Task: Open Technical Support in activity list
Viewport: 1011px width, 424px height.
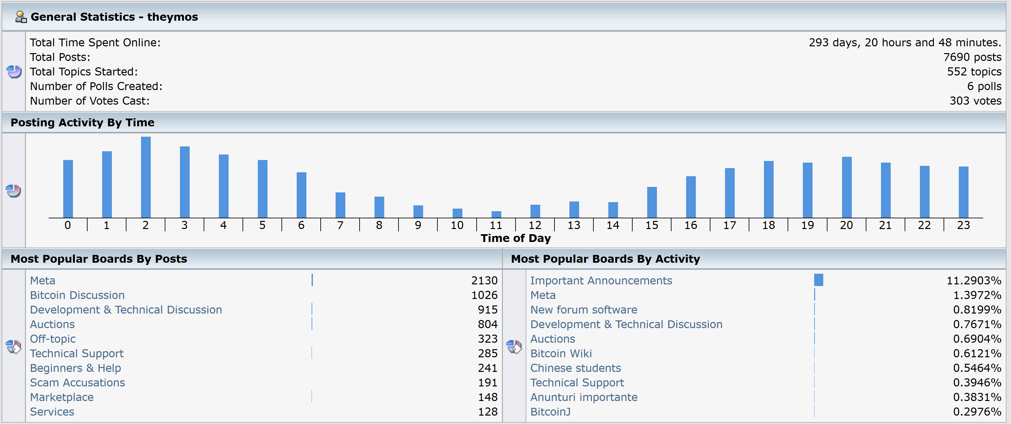Action: click(x=577, y=383)
